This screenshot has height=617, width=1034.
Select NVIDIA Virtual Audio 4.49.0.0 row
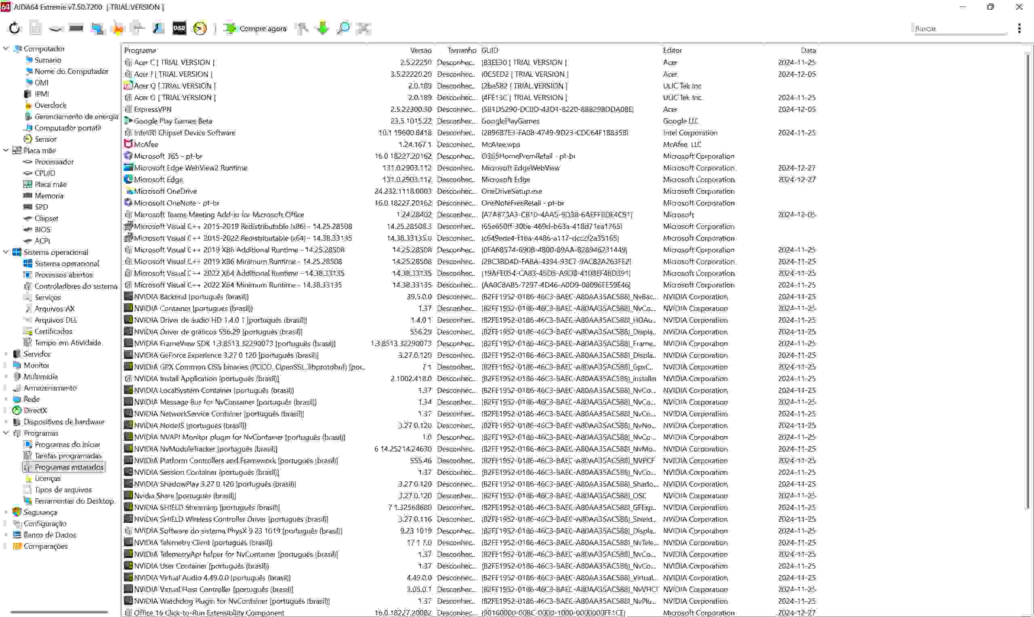[470, 577]
